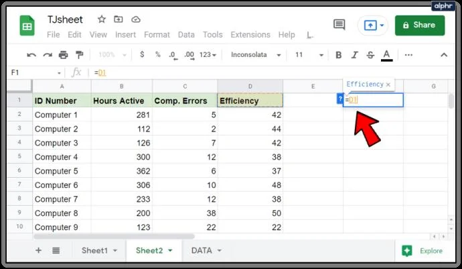Increase decimal places

click(x=189, y=55)
